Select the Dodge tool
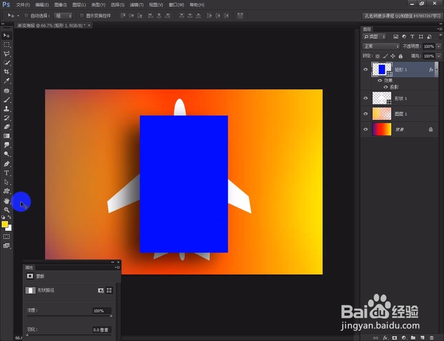444x341 pixels. point(6,154)
